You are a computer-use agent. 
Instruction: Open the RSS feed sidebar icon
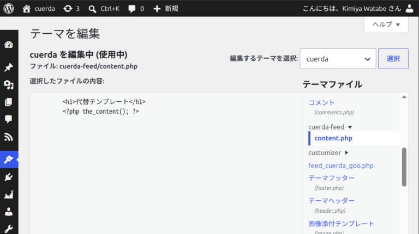(9, 137)
